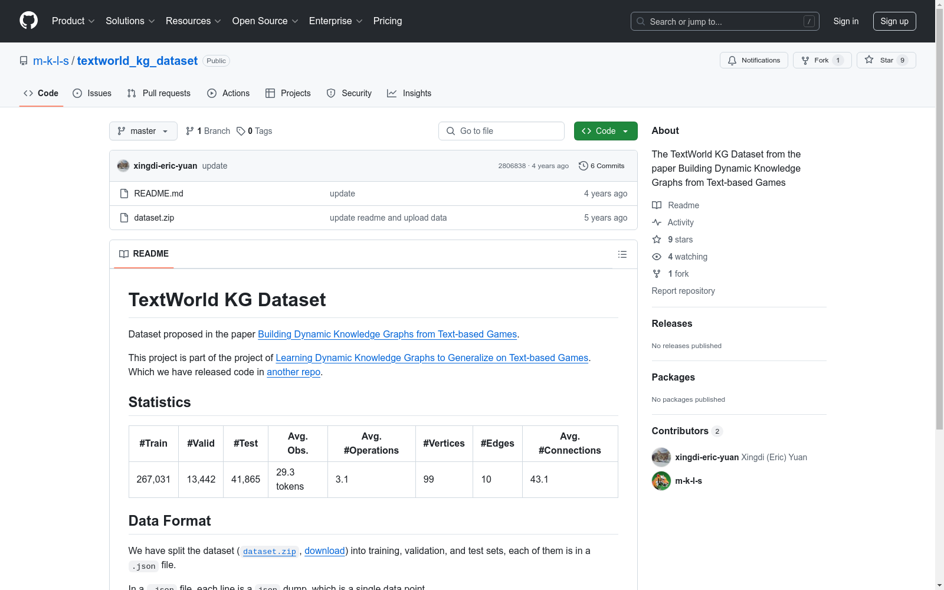Viewport: 944px width, 590px height.
Task: Open README.md file
Action: click(x=159, y=194)
